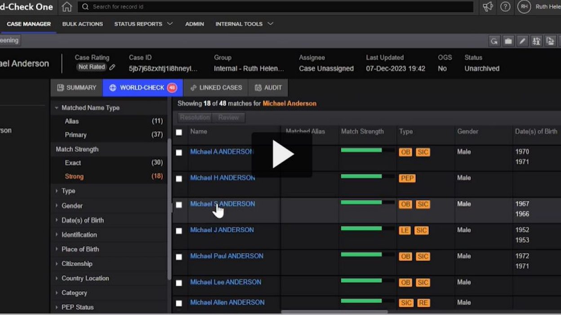This screenshot has width=561, height=315.
Task: Tick checkbox for Michael J ANDERSON
Action: [x=179, y=231]
